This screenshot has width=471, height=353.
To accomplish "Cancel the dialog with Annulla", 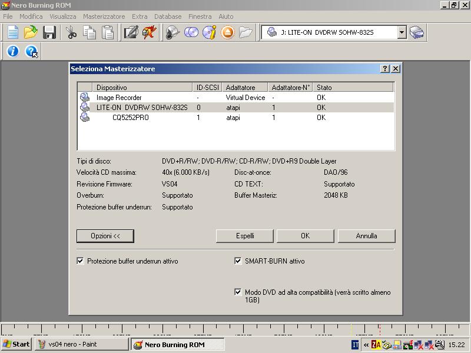I will (x=366, y=236).
